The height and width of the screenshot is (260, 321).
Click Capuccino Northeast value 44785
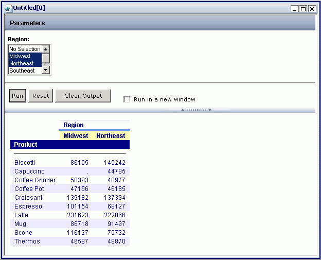tap(116, 171)
